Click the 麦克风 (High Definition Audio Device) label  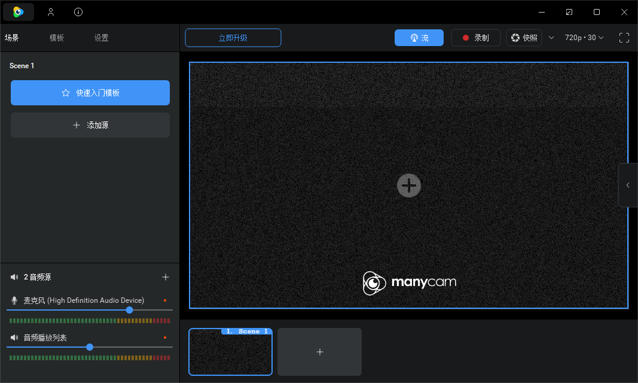(84, 300)
